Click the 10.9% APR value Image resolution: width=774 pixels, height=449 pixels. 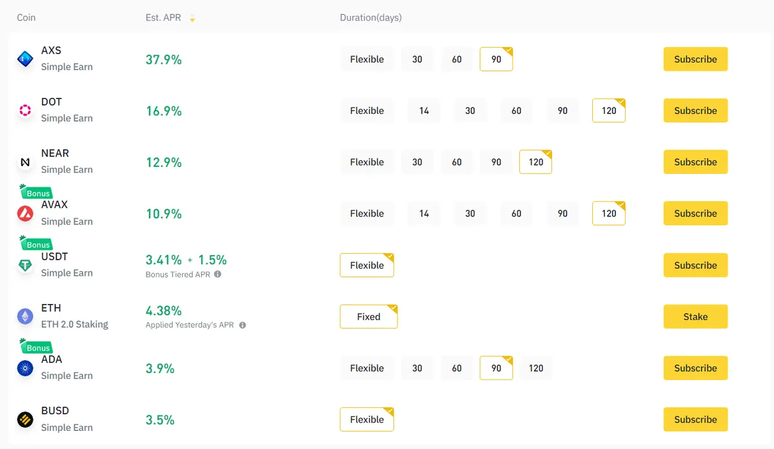click(164, 214)
